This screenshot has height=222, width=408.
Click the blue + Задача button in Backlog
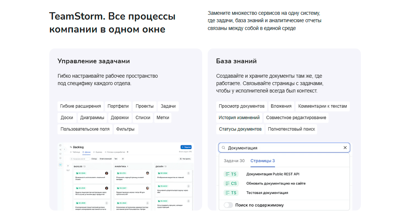pyautogui.click(x=186, y=147)
